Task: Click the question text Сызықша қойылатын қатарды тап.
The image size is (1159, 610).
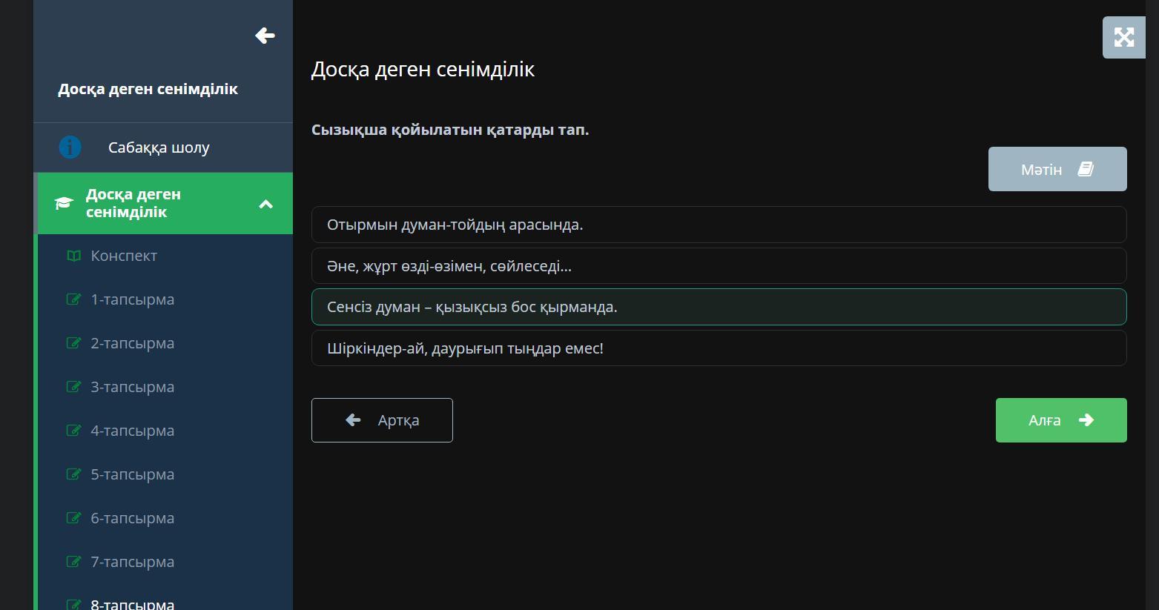Action: (450, 130)
